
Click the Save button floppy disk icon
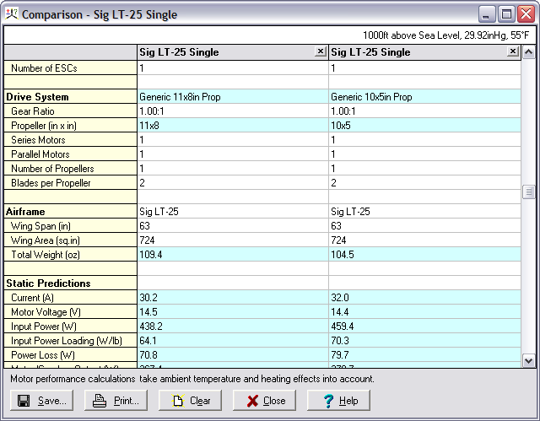coord(24,401)
